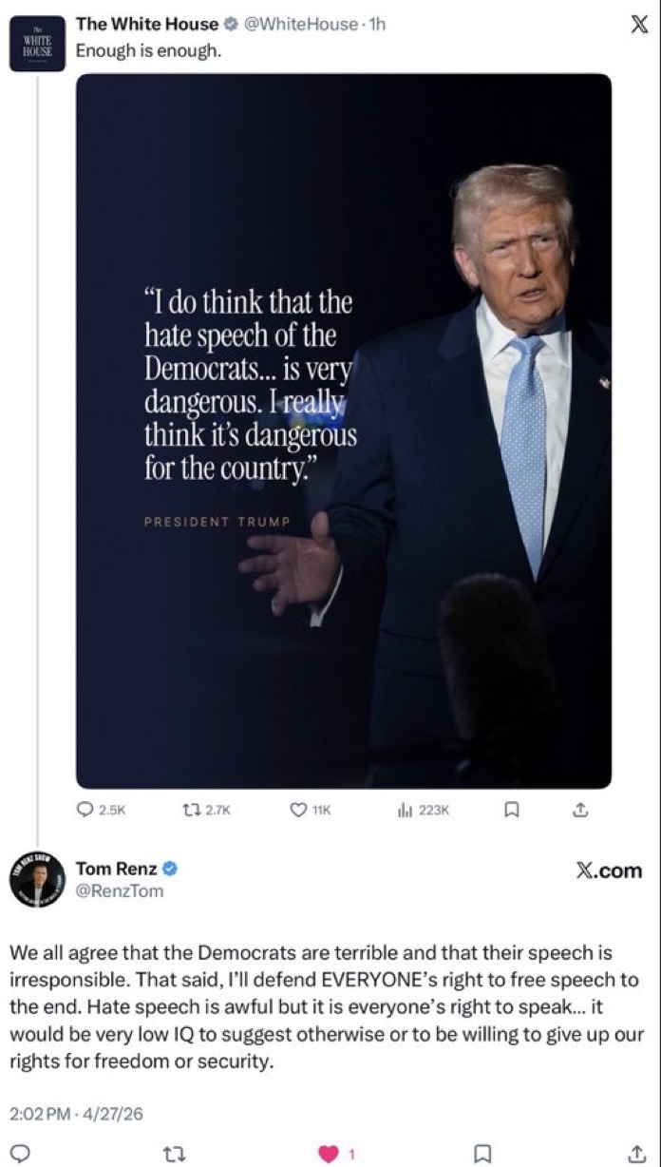Click the Tom Renz display name
Viewport: 661px width, 1167px height.
(117, 869)
